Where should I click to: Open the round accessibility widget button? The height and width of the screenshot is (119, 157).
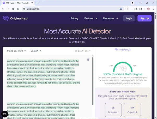tap(5, 114)
